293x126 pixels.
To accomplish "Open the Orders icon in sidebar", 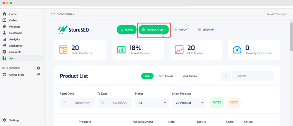I will point(4,20).
